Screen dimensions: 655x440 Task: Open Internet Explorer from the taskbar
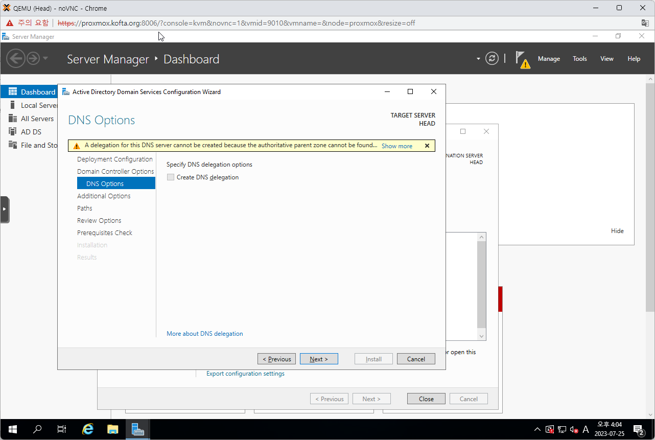tap(88, 429)
